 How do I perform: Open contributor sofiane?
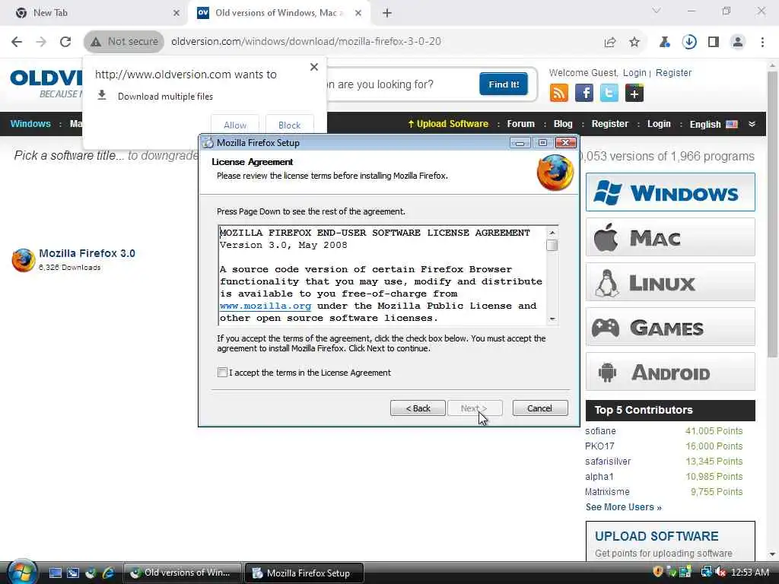coord(600,431)
